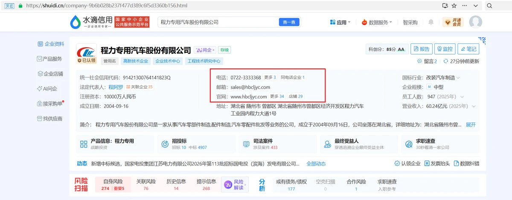Click the 查一查 search button
The height and width of the screenshot is (200, 512).
click(x=289, y=22)
